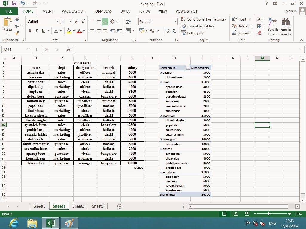Image resolution: width=306 pixels, height=229 pixels.
Task: Decrease font size with the smaller A icon
Action: [x=83, y=21]
